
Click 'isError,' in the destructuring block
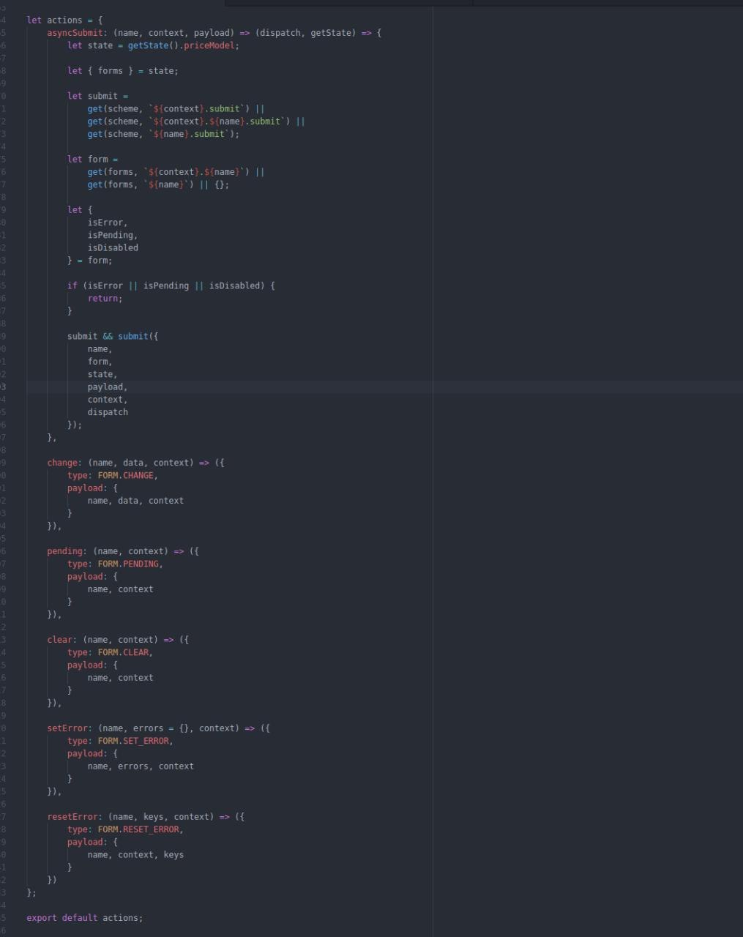click(108, 223)
